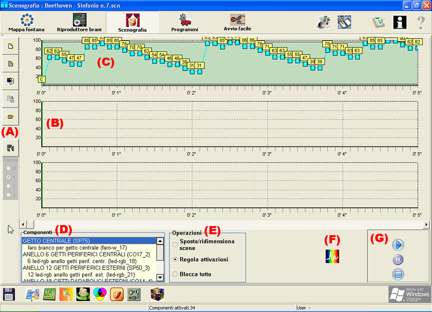Open the rainbow spectrum waveform icon
The image size is (432, 312).
tap(332, 256)
